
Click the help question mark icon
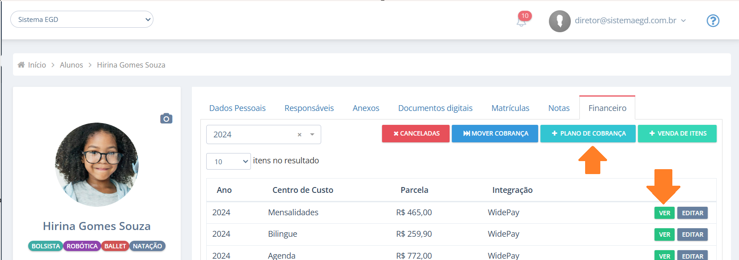[713, 21]
